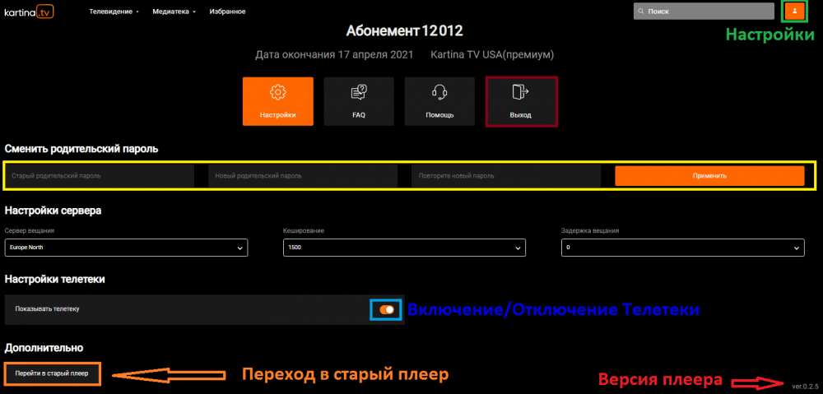The height and width of the screenshot is (394, 823).
Task: Click the Абонемент 12012 heading
Action: 404,31
